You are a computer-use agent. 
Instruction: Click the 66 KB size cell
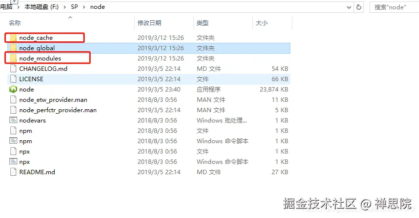click(280, 79)
